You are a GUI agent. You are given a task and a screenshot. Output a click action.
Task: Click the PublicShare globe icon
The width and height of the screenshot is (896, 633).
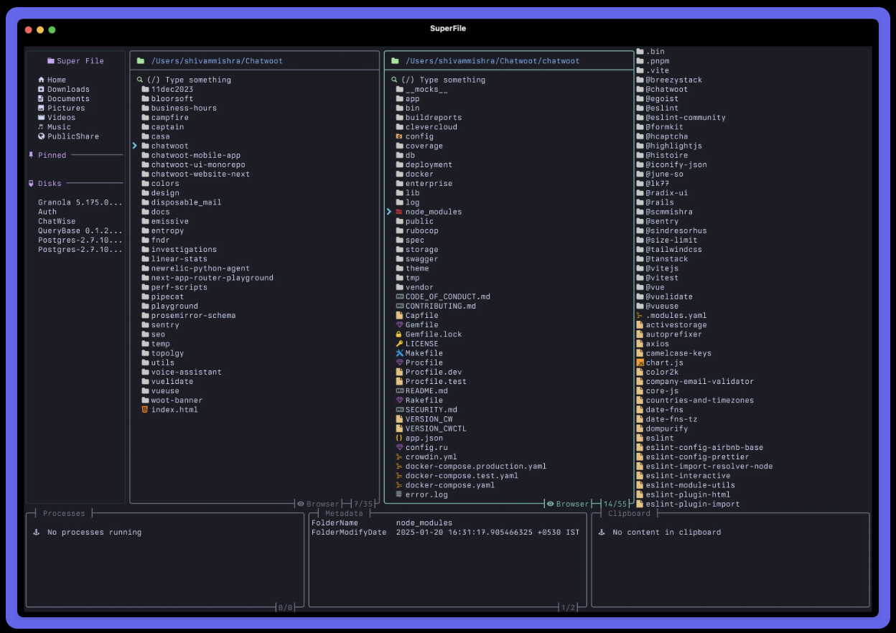pyautogui.click(x=42, y=136)
